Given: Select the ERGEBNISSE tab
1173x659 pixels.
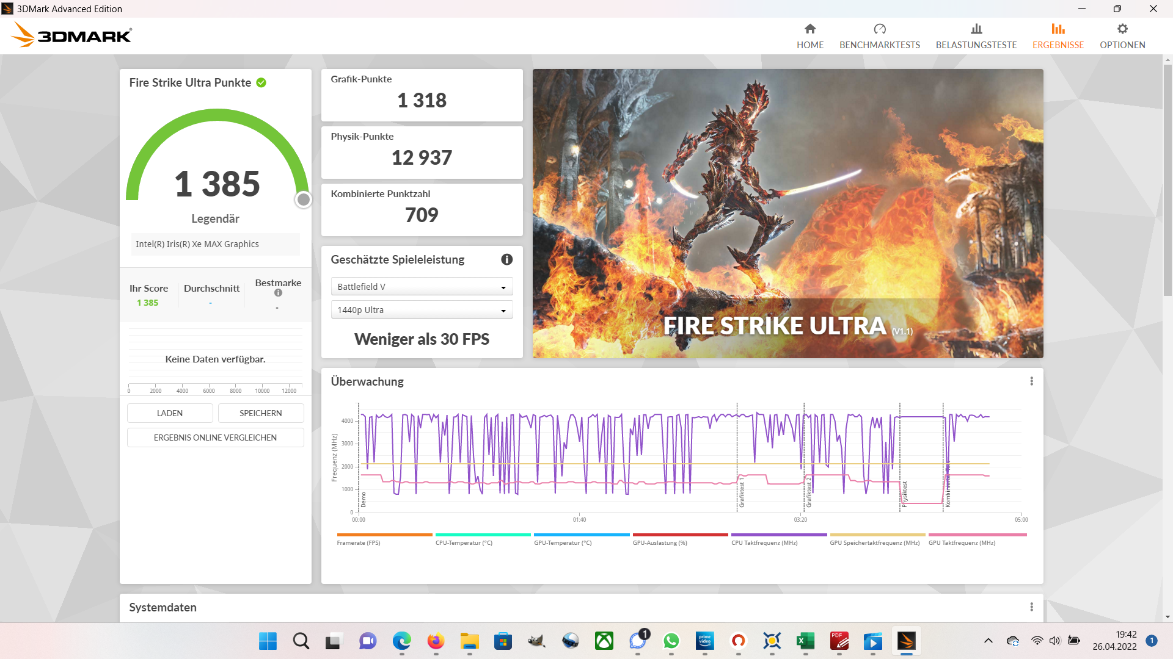Looking at the screenshot, I should click(x=1058, y=36).
